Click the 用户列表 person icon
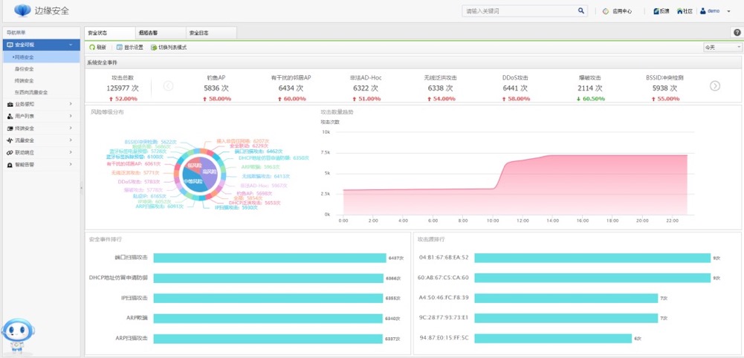 (x=10, y=116)
